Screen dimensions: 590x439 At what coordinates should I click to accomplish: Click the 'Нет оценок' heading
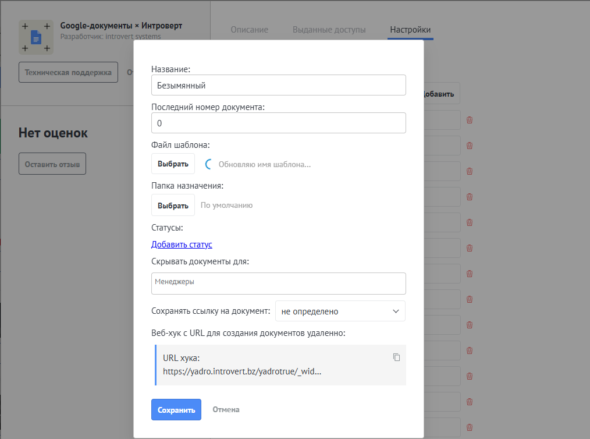(x=53, y=133)
